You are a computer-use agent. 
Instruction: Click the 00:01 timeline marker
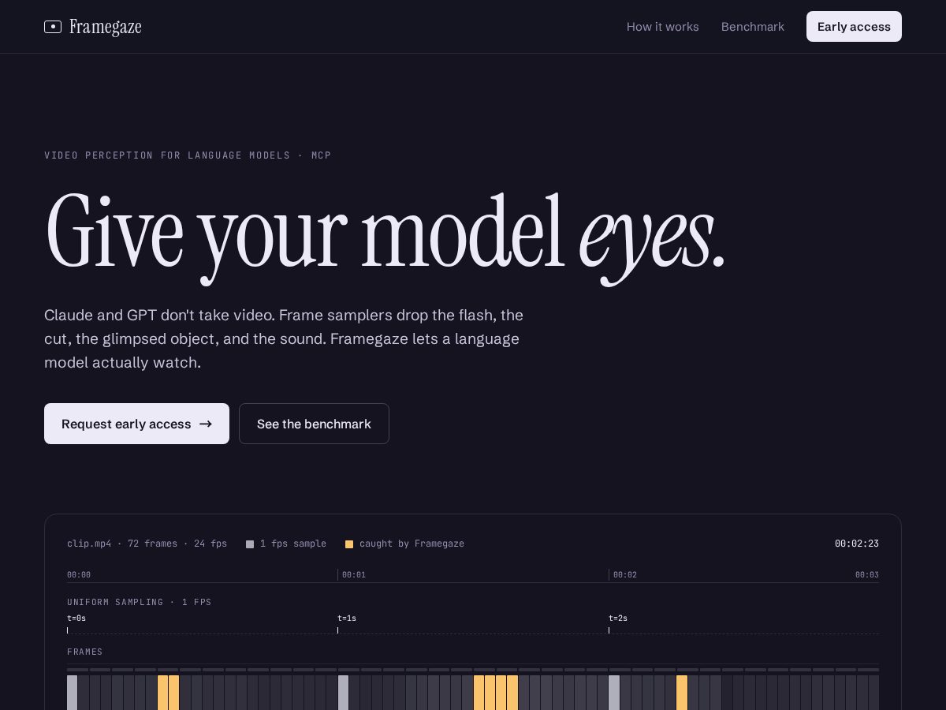(x=353, y=575)
